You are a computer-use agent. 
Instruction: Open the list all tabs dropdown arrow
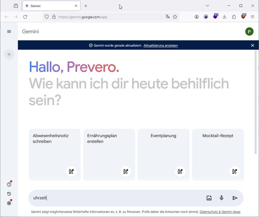[x=207, y=6]
